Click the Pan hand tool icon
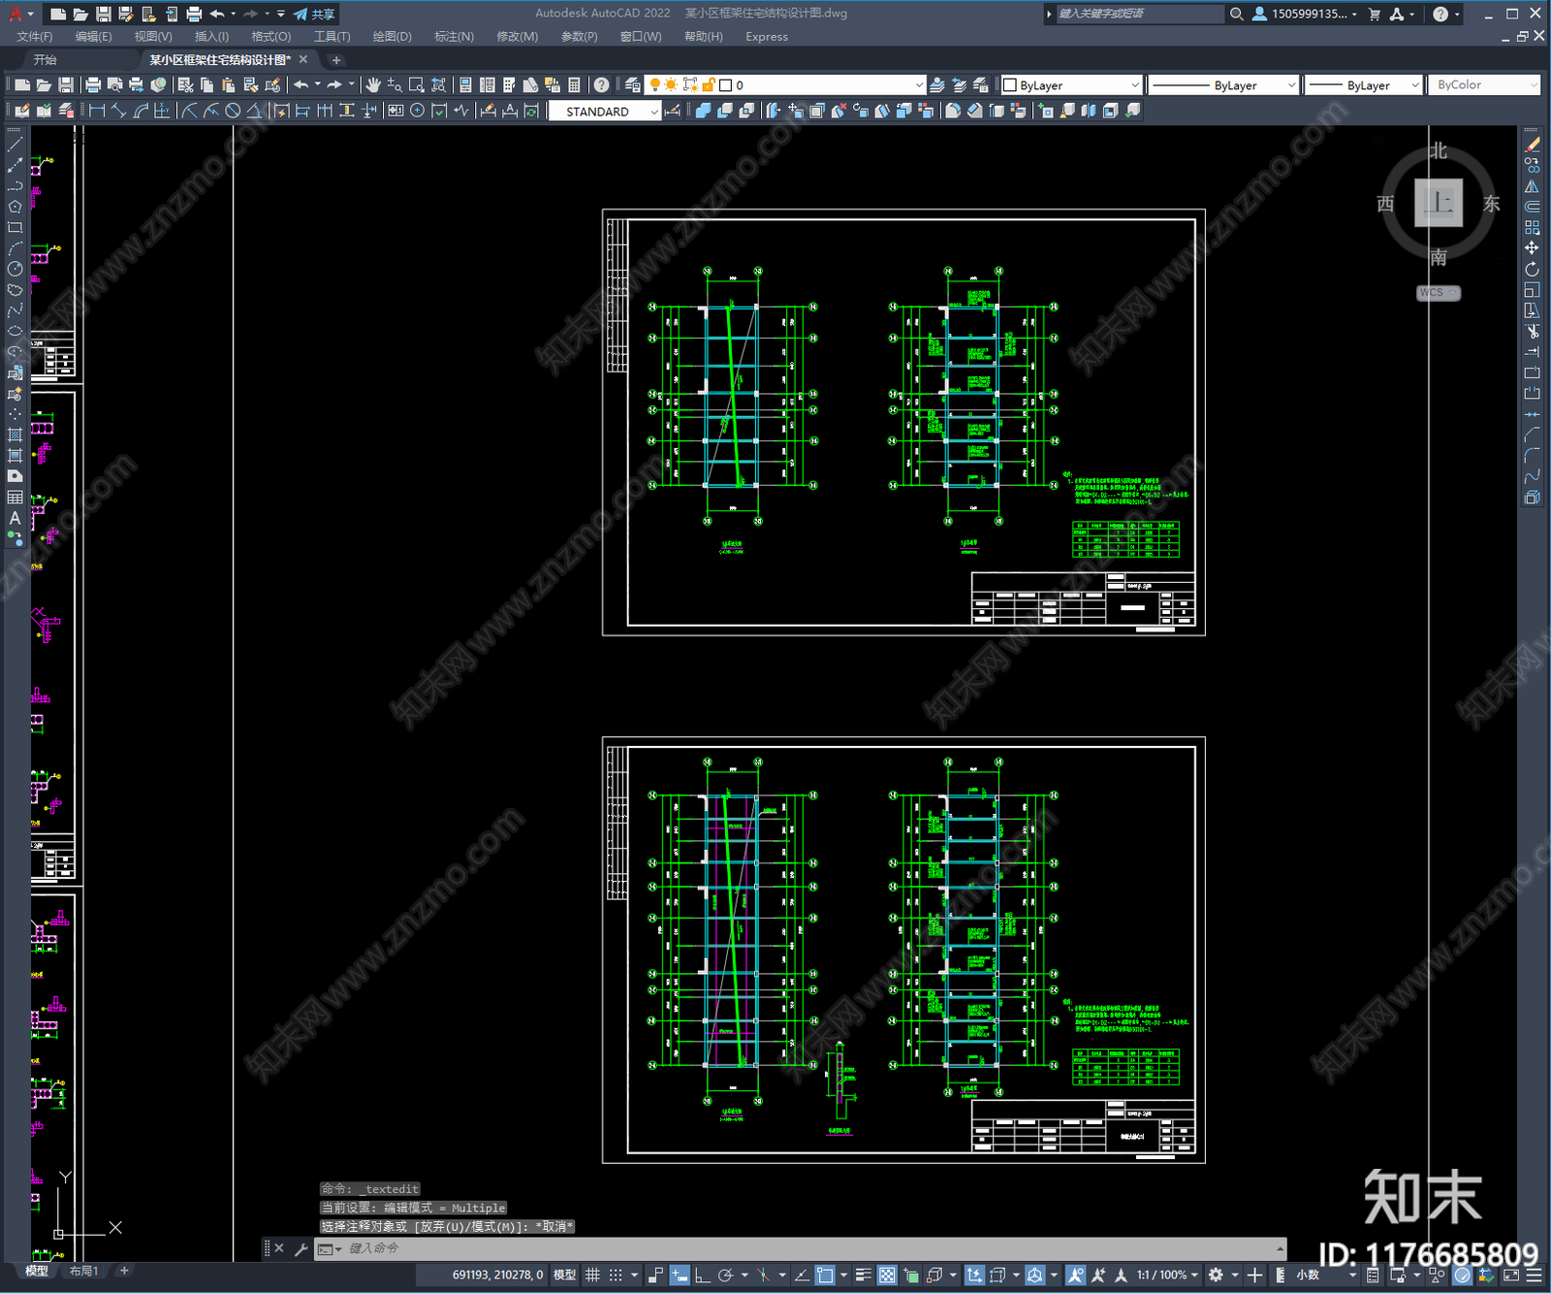Screen dimensions: 1551x1293 click(373, 85)
